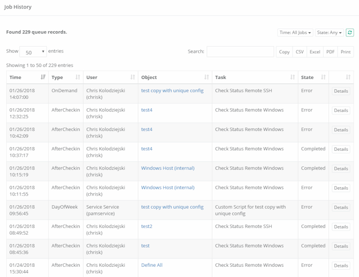Expand the Show entries count dropdown
The height and width of the screenshot is (277, 359).
click(x=33, y=52)
